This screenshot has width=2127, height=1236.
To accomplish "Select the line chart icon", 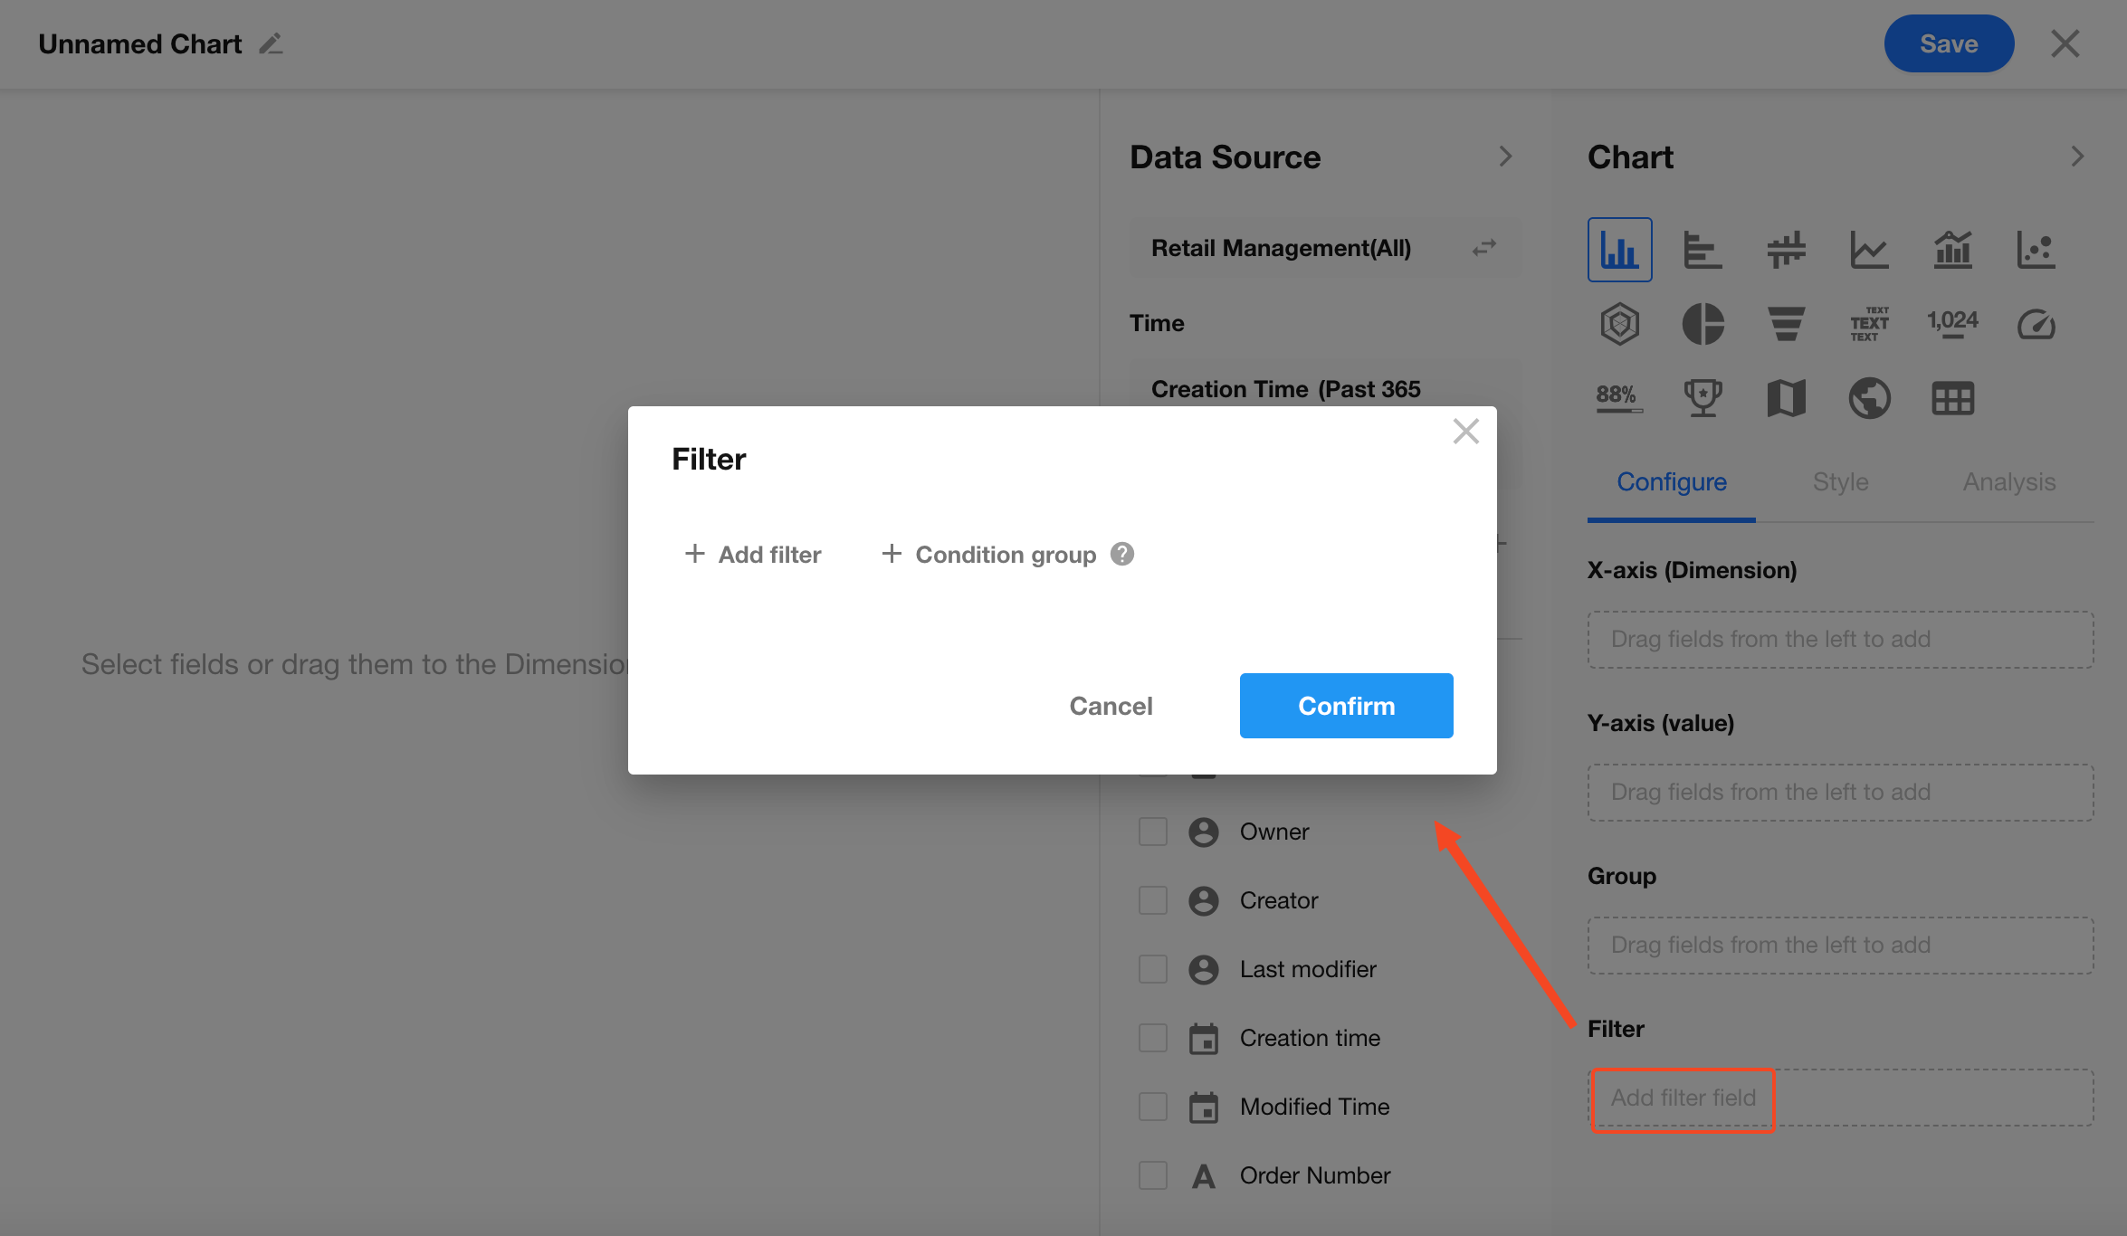I will tap(1869, 250).
